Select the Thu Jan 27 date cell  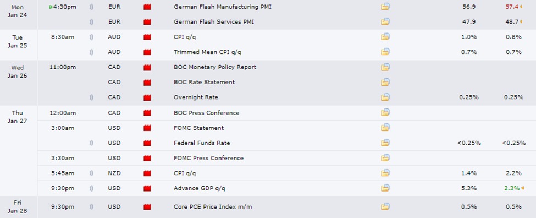[18, 117]
